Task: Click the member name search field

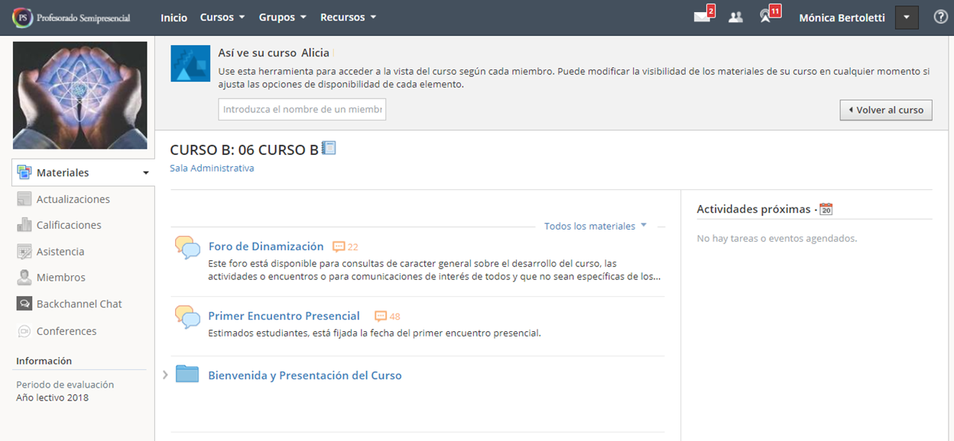Action: 301,109
